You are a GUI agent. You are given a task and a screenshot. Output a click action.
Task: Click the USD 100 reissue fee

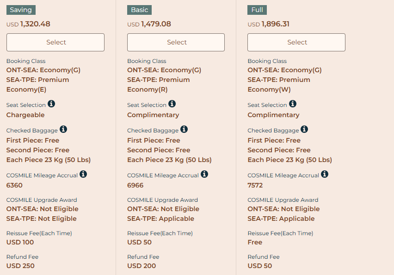coord(20,242)
